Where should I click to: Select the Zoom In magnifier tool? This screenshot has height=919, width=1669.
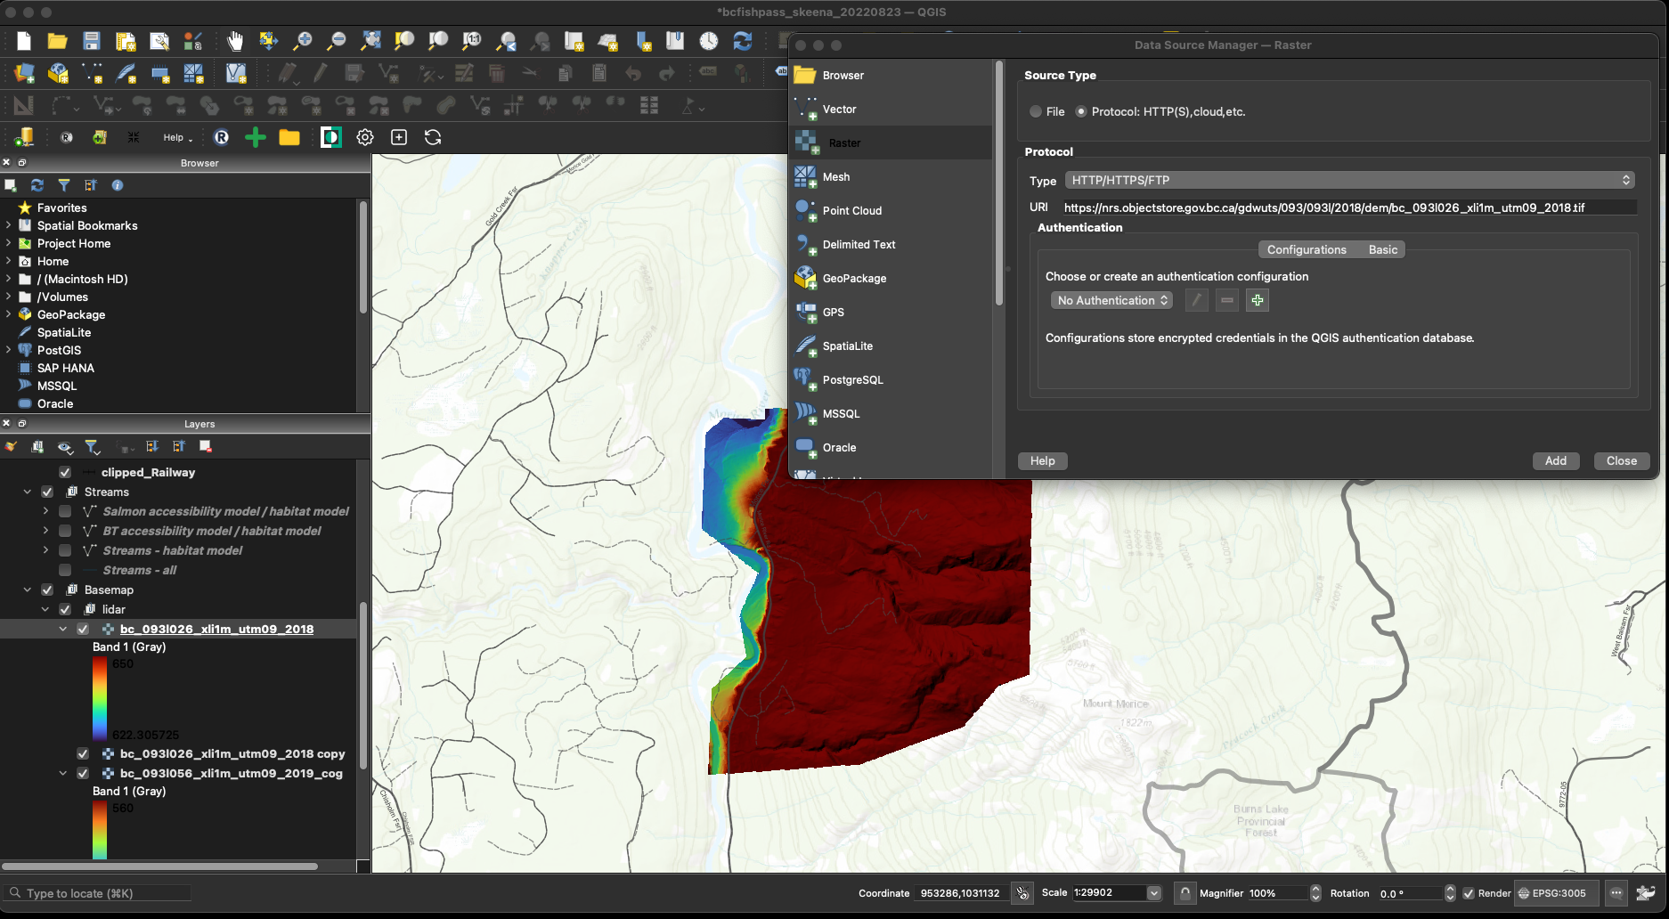pos(303,41)
